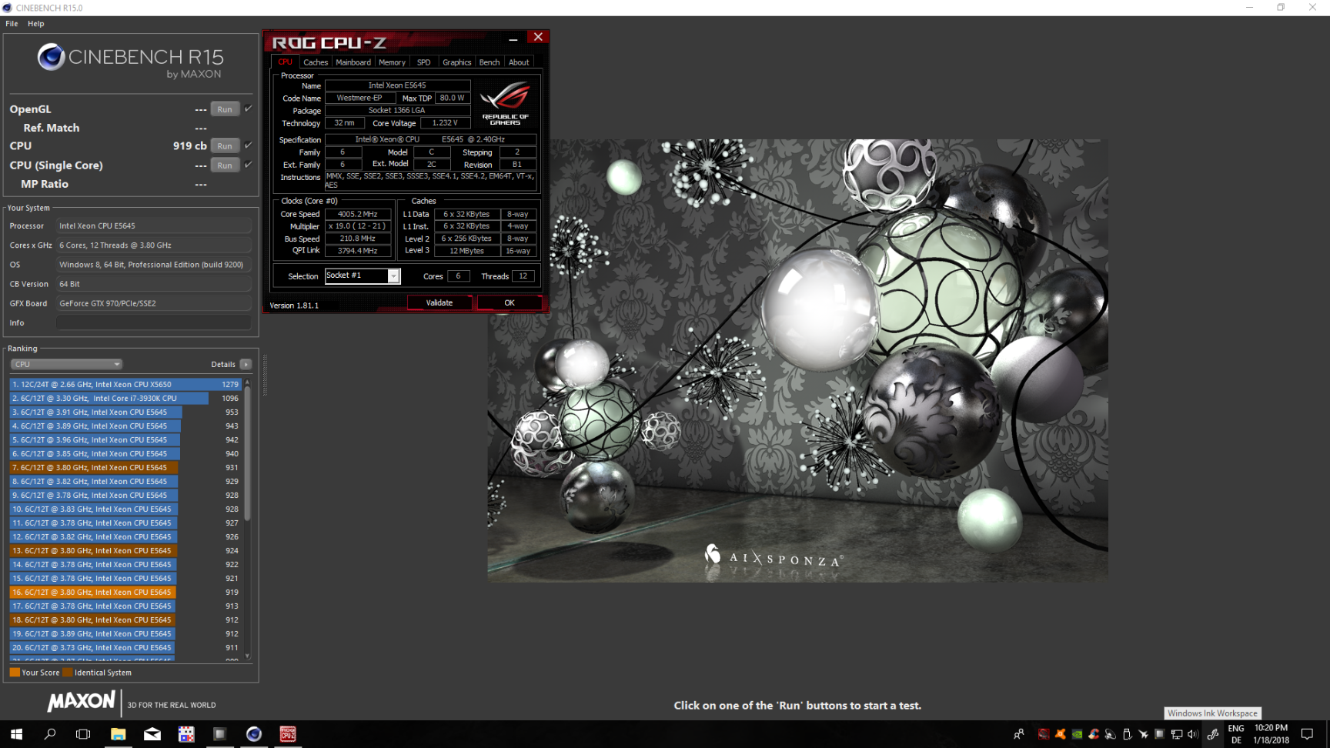Run the CPU benchmark
This screenshot has width=1330, height=748.
225,146
